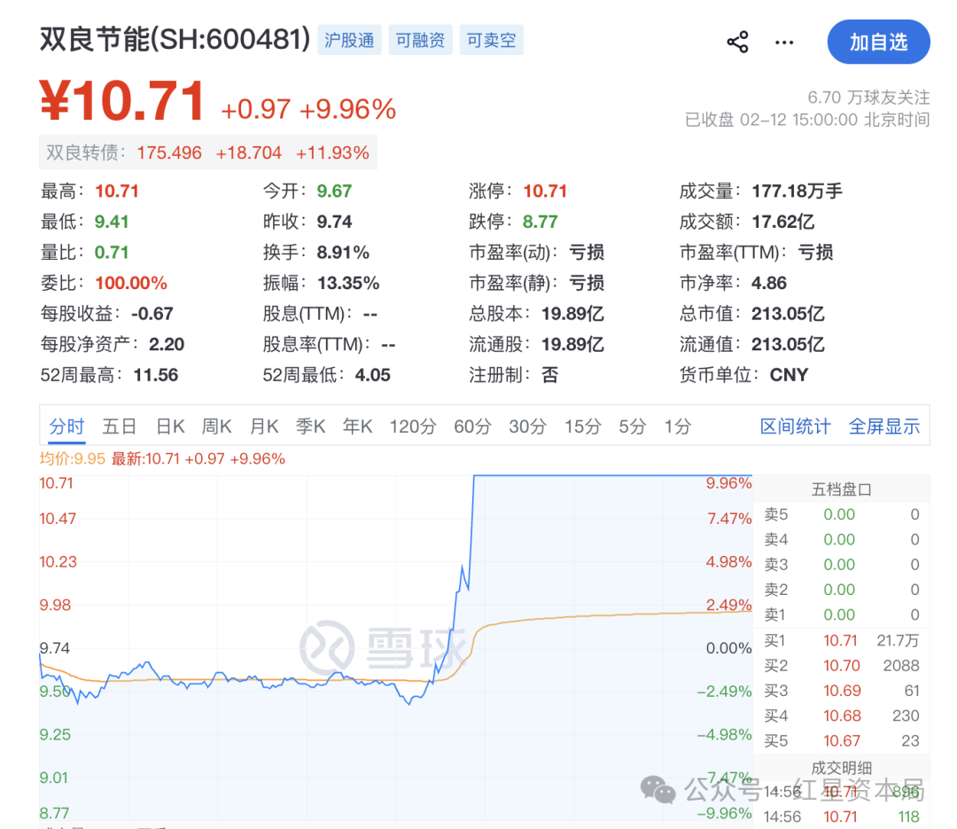Switch to the 季K chart tab
This screenshot has width=957, height=829.
click(x=311, y=426)
